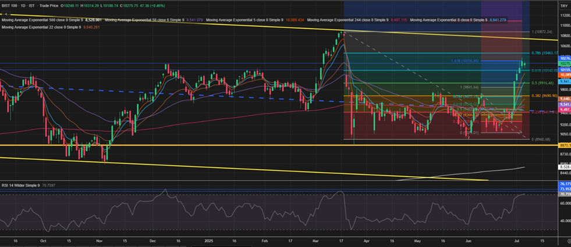Select the Fibonacci 0.5 (9916.46) level label
571x247 pixels.
tap(547, 83)
